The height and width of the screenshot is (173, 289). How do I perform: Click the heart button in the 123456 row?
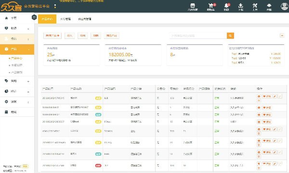click(267, 129)
